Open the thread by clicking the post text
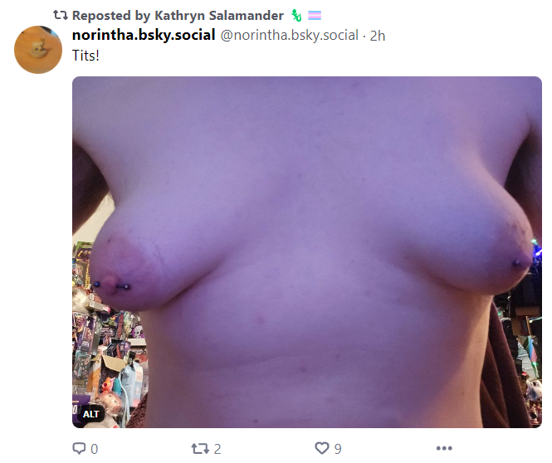The image size is (552, 463). 85,56
